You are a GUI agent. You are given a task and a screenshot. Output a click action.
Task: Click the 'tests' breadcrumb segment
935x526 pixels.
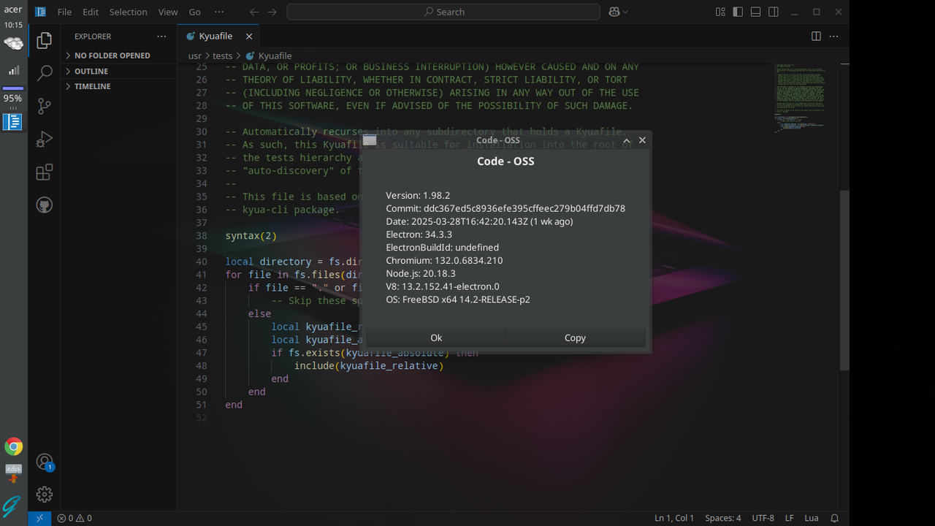point(223,56)
